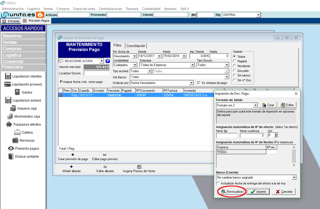Open Previsión pagos eye icon
320x209 pixels.
click(x=11, y=148)
